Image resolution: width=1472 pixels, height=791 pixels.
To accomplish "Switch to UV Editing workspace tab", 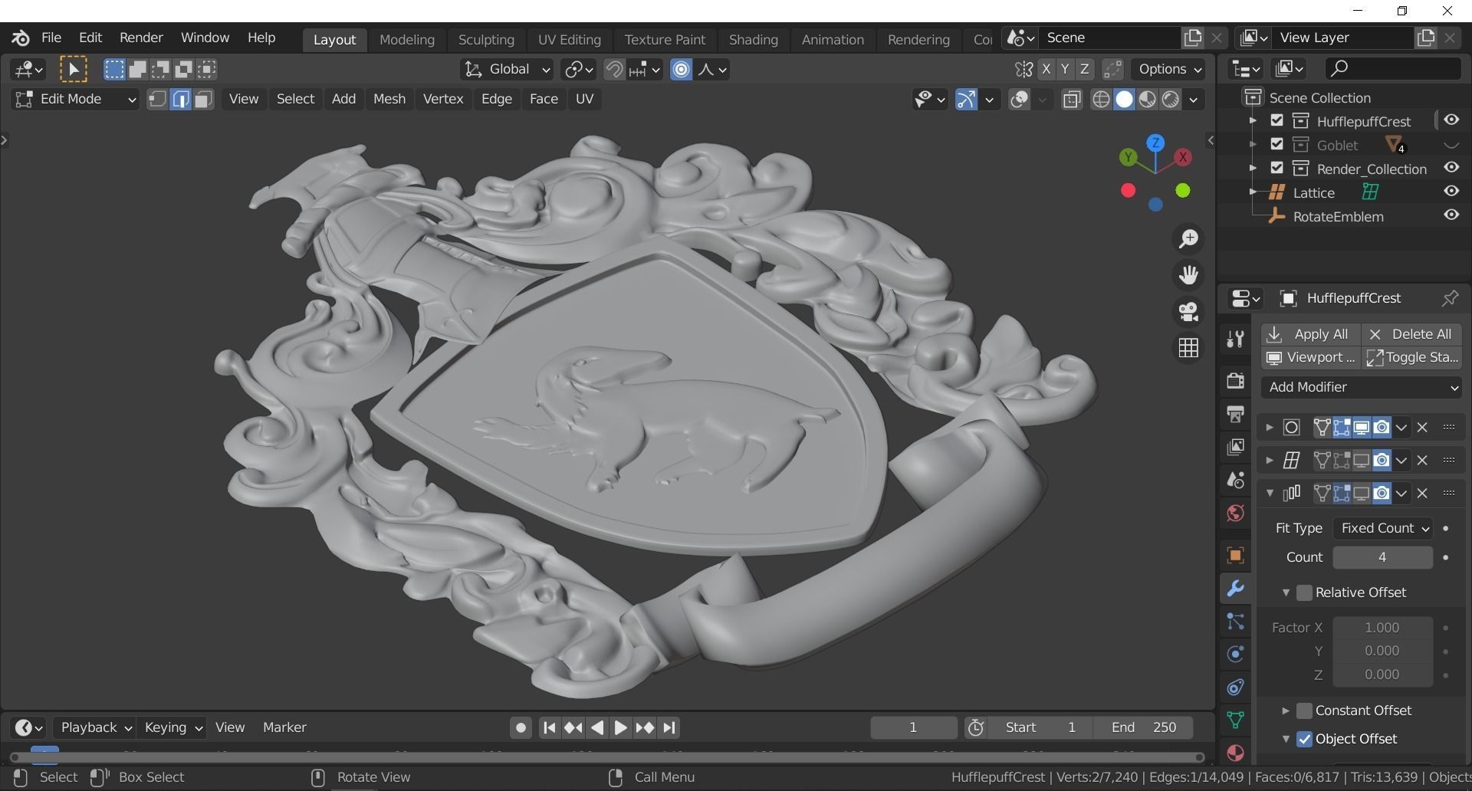I will [x=569, y=39].
